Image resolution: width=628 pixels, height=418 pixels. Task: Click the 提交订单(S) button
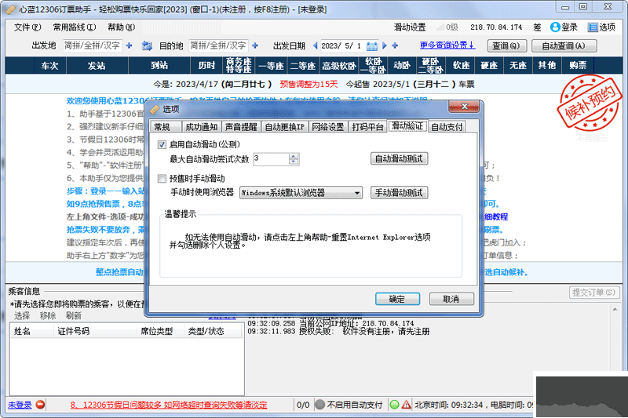tap(594, 293)
